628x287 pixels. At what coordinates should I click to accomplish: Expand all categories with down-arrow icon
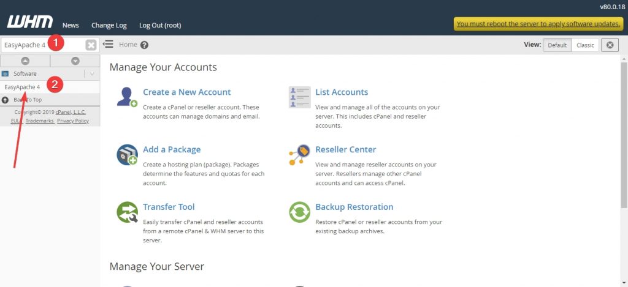click(75, 61)
